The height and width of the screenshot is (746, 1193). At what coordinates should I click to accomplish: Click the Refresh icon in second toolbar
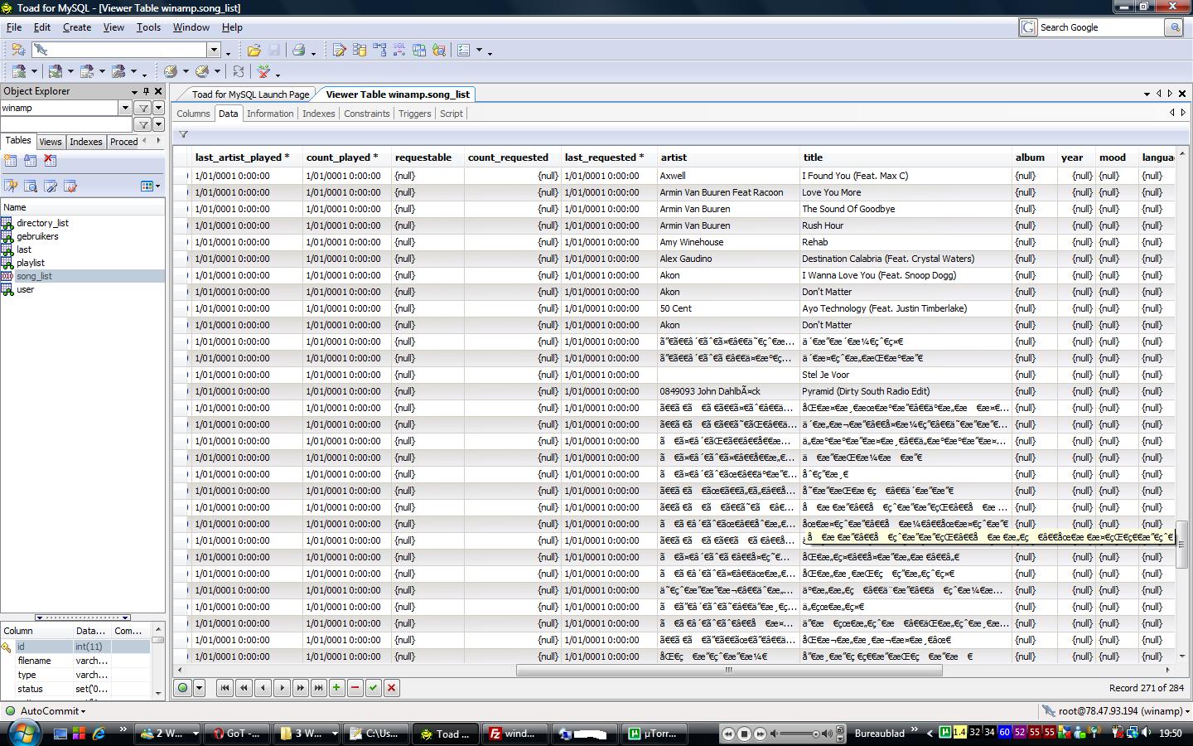[x=239, y=71]
